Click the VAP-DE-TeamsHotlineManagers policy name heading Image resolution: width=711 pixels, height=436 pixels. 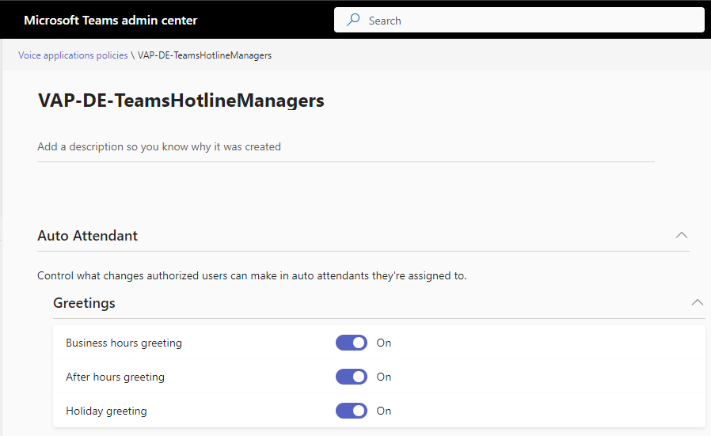pos(181,100)
